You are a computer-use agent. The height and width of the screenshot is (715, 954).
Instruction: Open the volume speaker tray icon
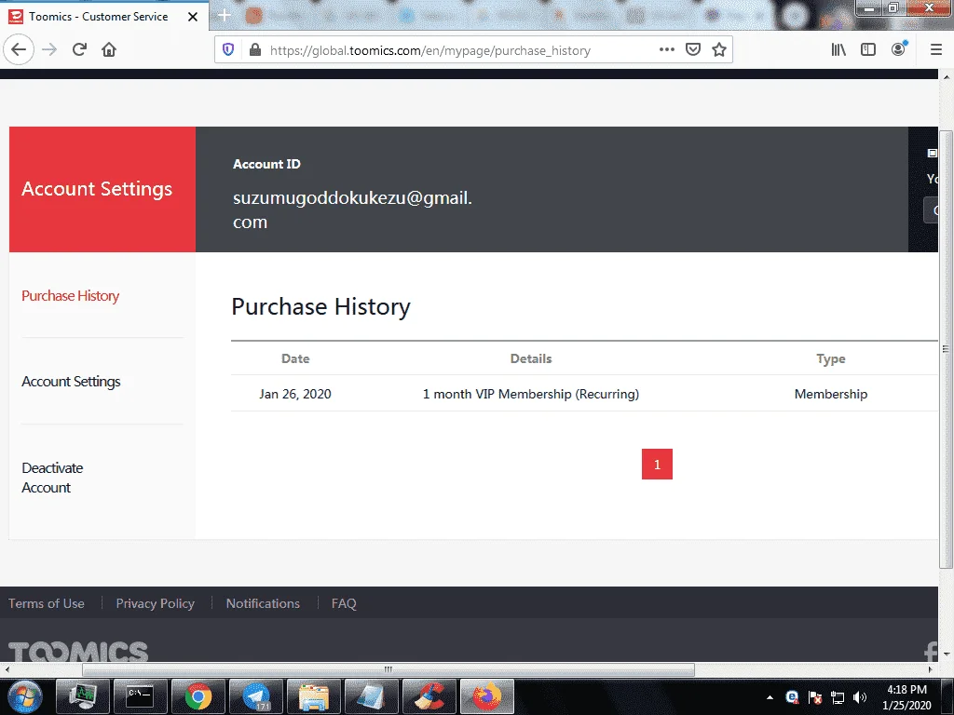860,697
